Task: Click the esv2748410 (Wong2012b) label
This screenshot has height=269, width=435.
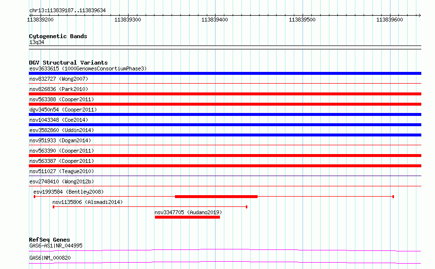Action: (62, 181)
